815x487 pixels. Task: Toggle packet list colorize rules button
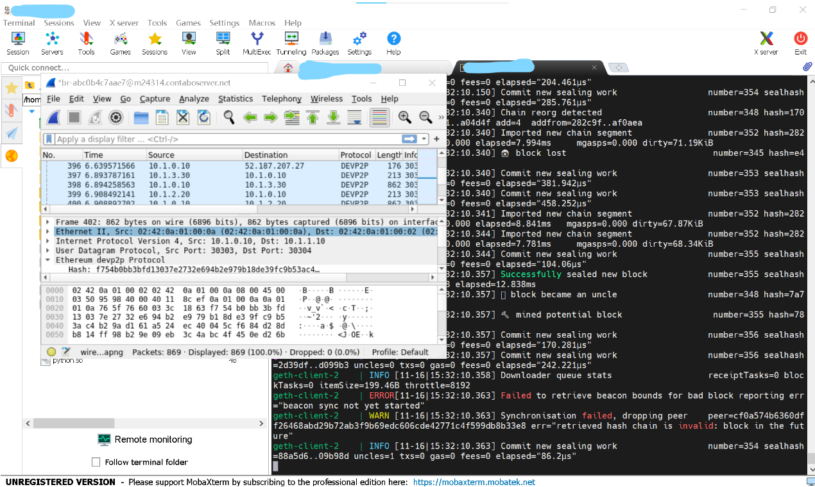[x=379, y=117]
